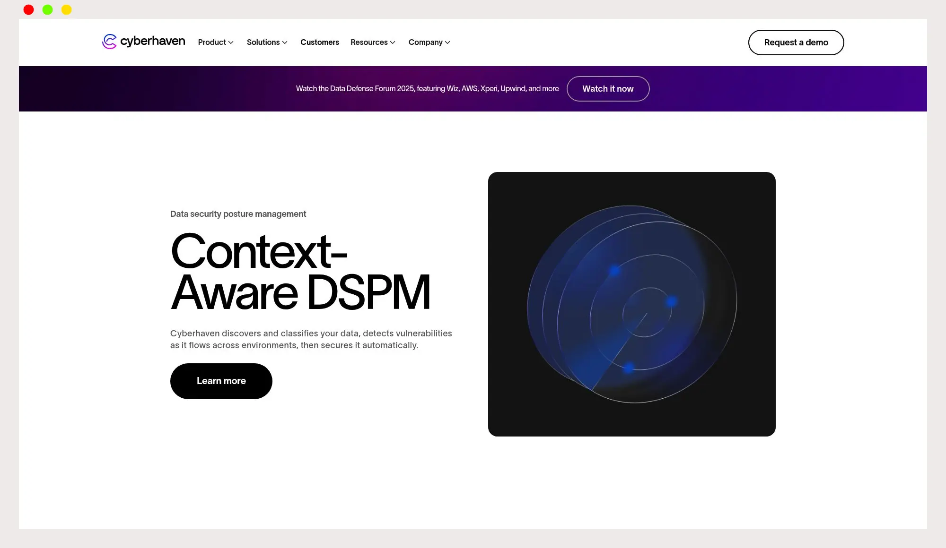
Task: Click the green window control dot
Action: click(48, 10)
